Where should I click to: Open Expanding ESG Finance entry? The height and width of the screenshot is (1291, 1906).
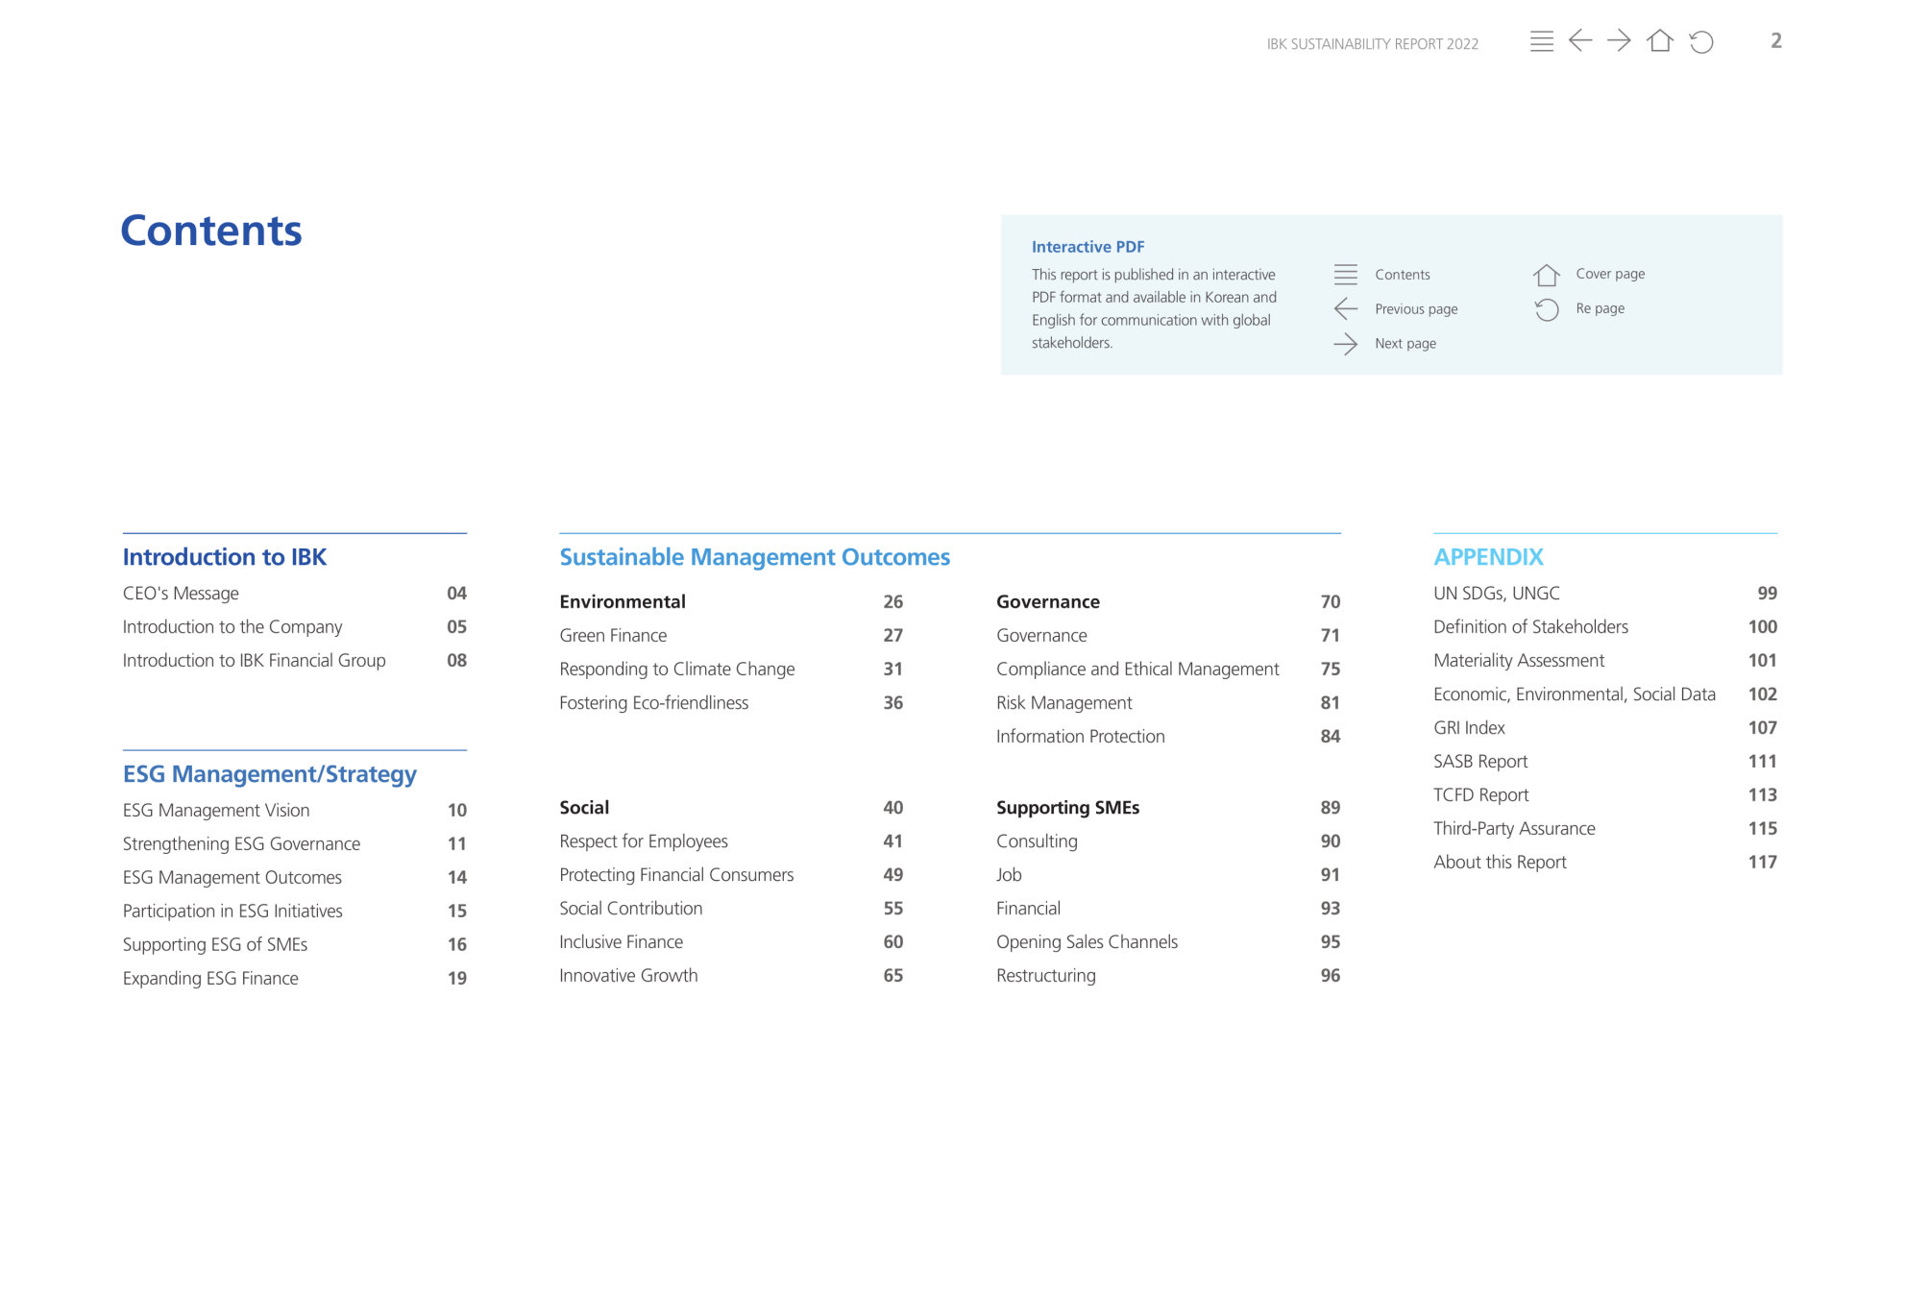tap(210, 979)
